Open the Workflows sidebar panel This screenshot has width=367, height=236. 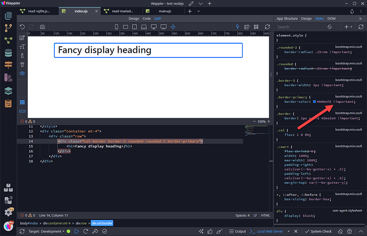8,40
